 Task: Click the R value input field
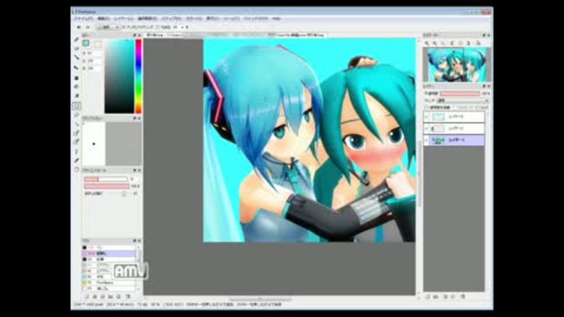[x=95, y=53]
